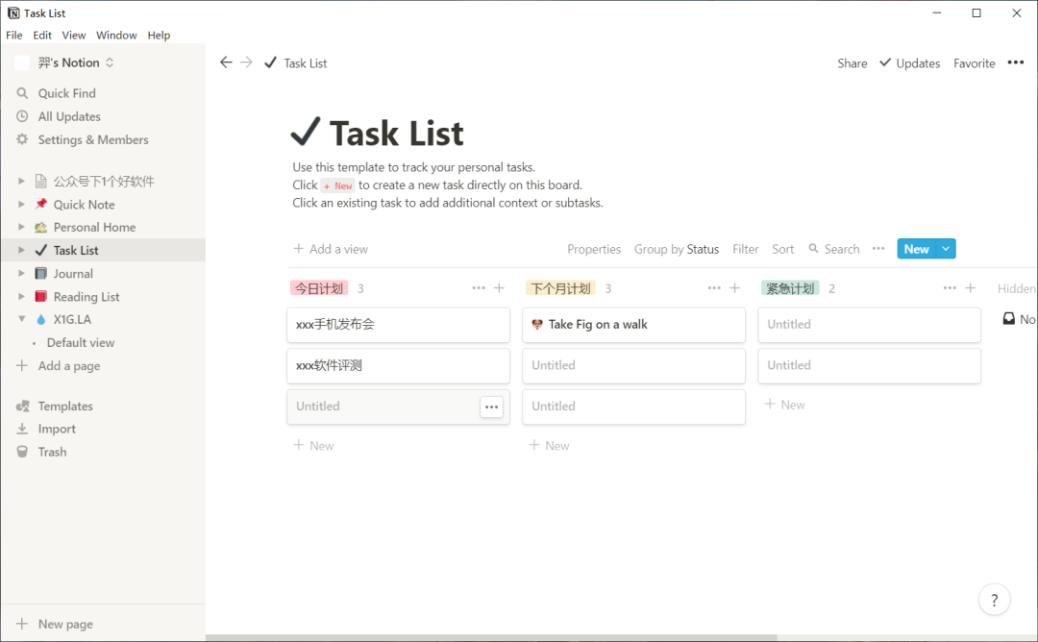Collapse the X1G.LA page tree
This screenshot has height=642, width=1038.
pyautogui.click(x=21, y=320)
